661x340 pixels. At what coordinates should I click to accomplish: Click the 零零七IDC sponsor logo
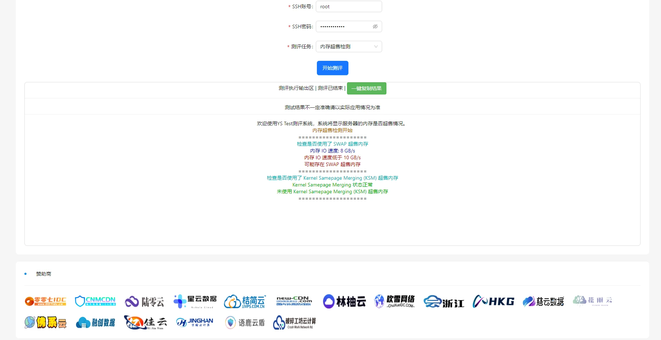(x=46, y=301)
